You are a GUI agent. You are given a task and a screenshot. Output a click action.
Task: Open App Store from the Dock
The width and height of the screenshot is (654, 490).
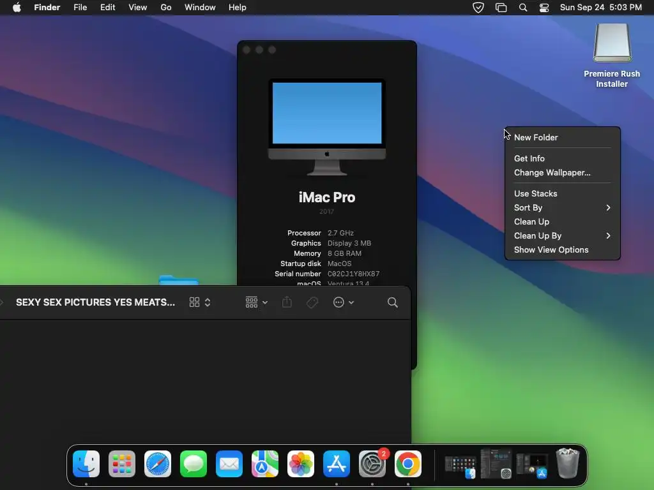point(337,464)
